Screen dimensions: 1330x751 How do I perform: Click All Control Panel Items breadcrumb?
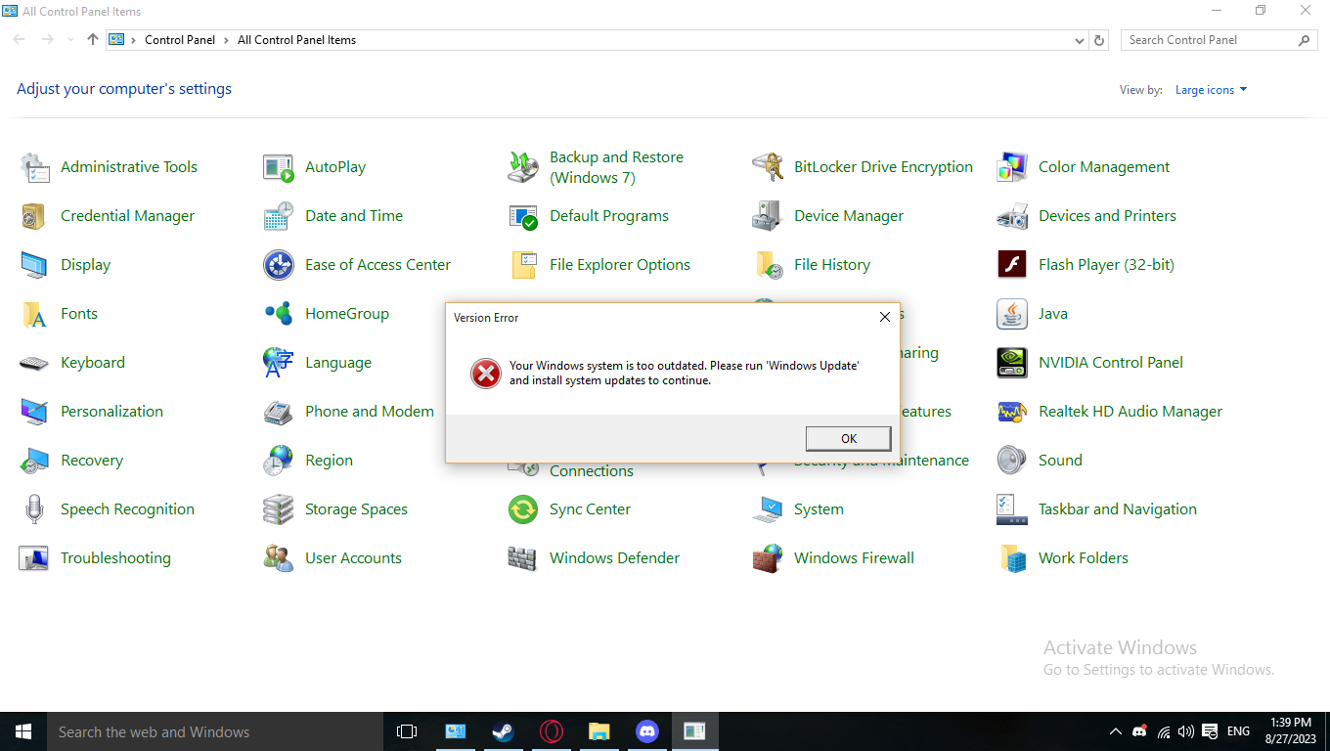pos(296,40)
